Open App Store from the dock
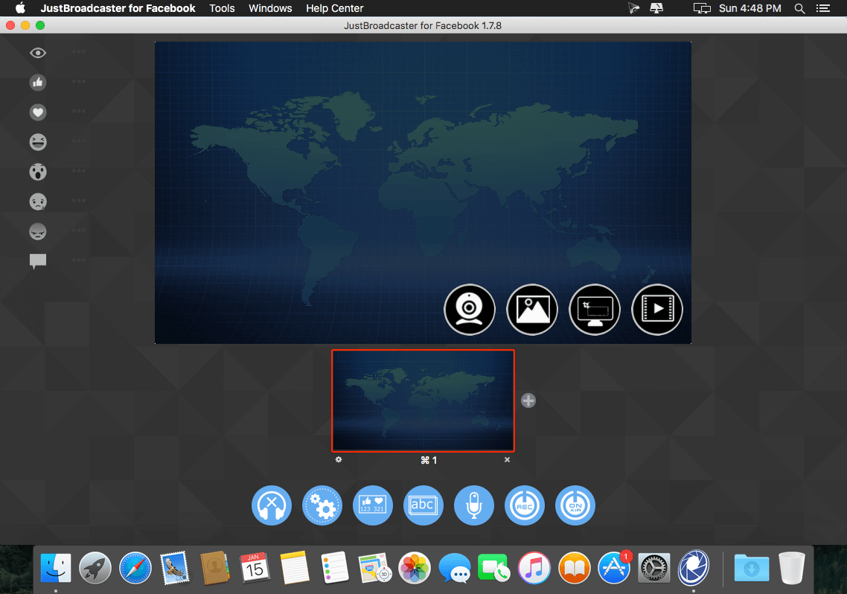The image size is (847, 594). point(614,568)
